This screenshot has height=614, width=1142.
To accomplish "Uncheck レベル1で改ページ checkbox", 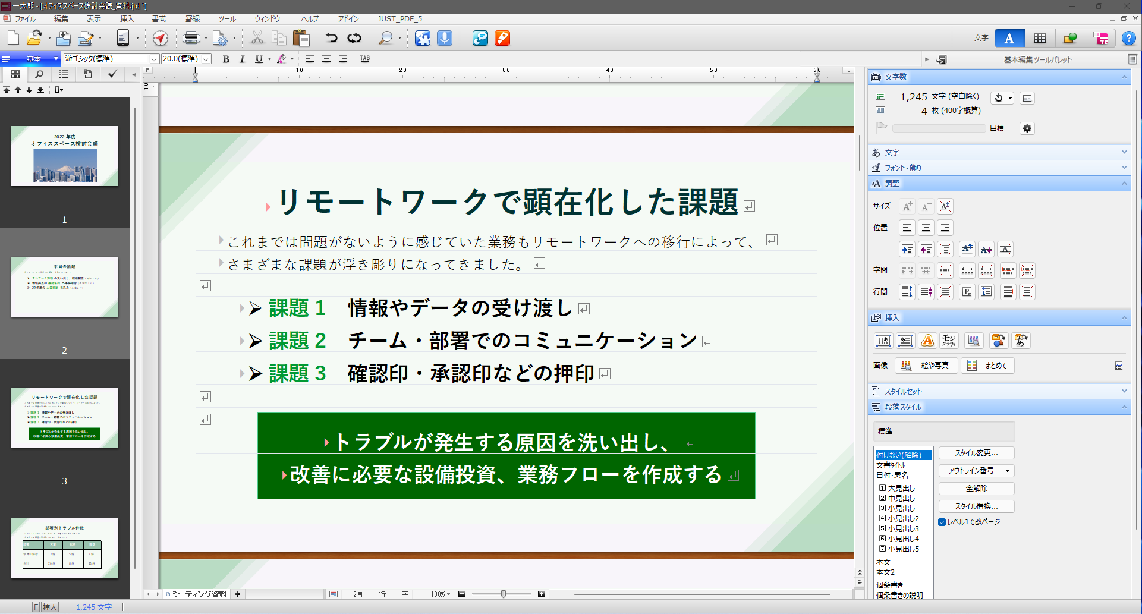I will click(942, 522).
